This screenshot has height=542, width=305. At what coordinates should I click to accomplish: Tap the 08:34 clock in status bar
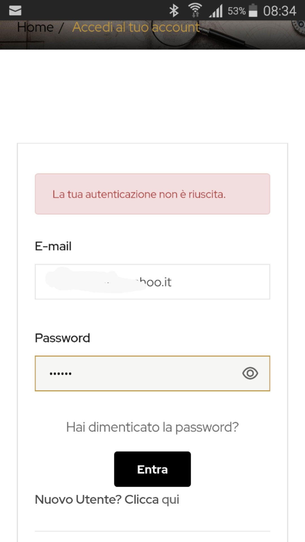click(280, 11)
